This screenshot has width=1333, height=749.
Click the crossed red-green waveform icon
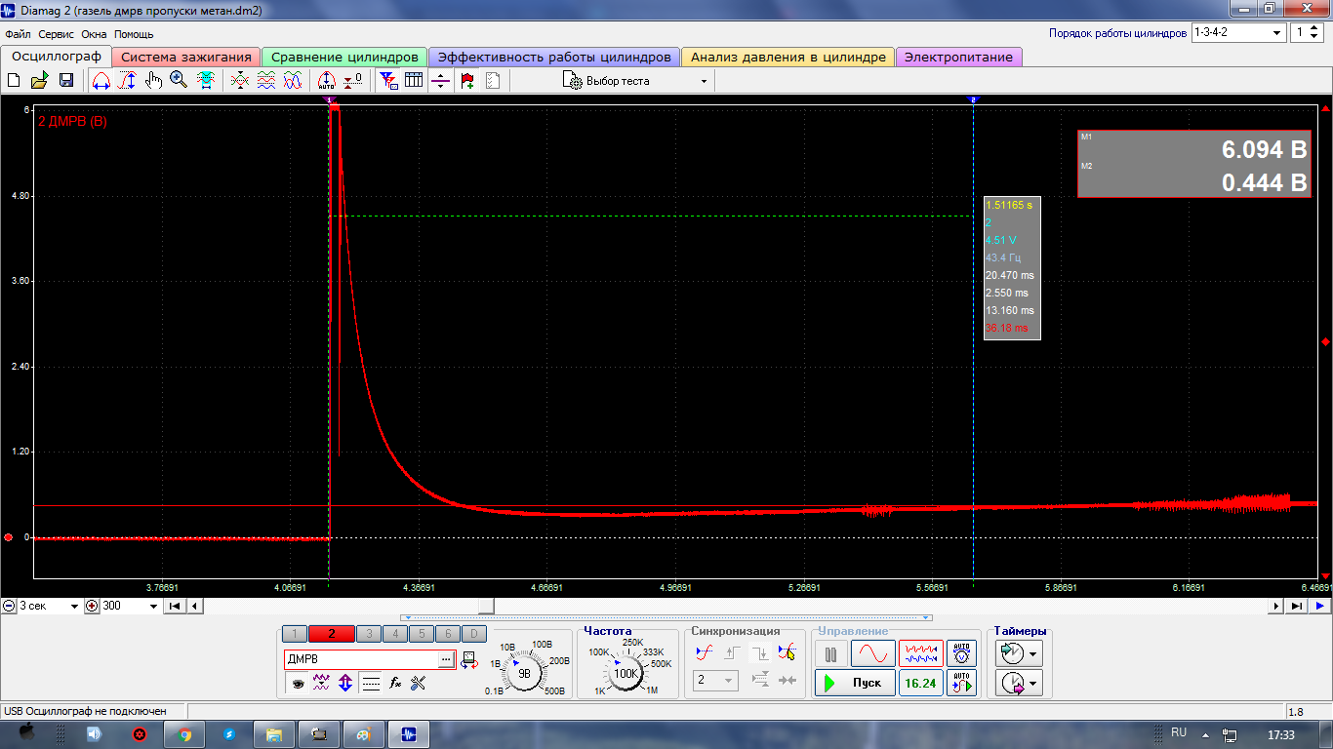click(239, 81)
